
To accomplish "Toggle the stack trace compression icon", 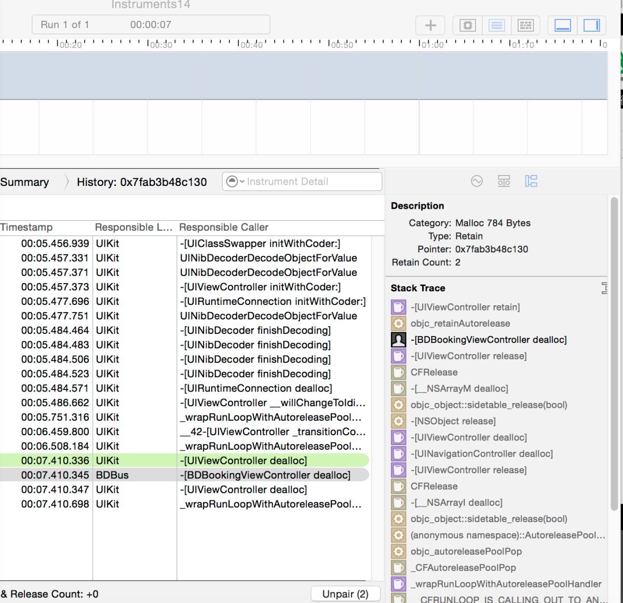I will tap(604, 288).
